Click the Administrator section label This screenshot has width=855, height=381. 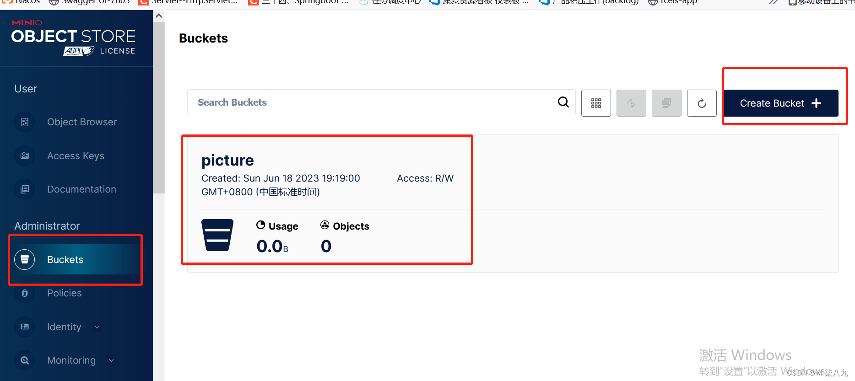point(47,226)
